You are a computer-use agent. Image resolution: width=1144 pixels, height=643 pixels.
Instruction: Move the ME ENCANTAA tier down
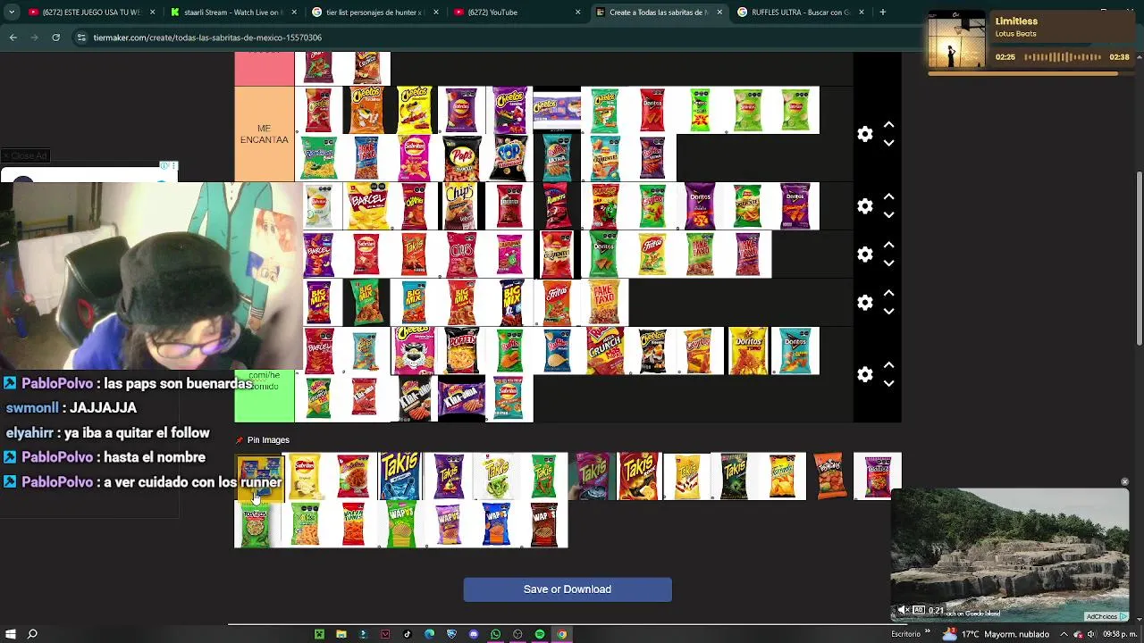click(x=888, y=143)
